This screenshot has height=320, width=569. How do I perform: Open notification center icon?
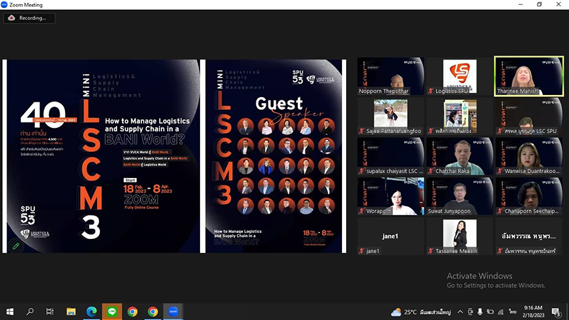(x=556, y=312)
